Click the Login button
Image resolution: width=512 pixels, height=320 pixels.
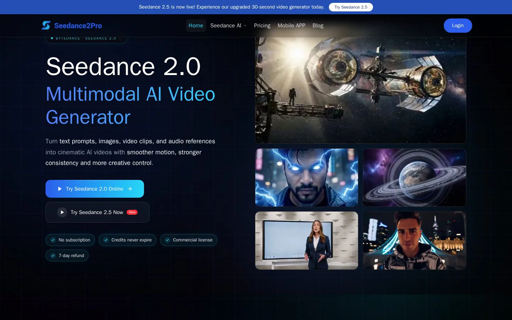458,26
